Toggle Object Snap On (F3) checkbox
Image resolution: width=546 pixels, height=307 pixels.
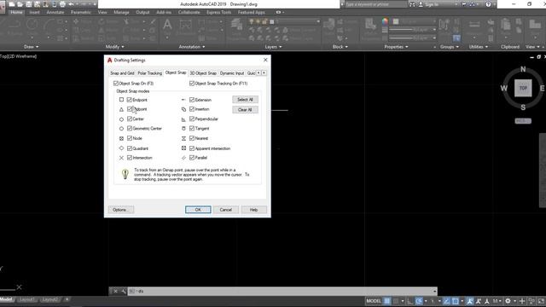116,84
